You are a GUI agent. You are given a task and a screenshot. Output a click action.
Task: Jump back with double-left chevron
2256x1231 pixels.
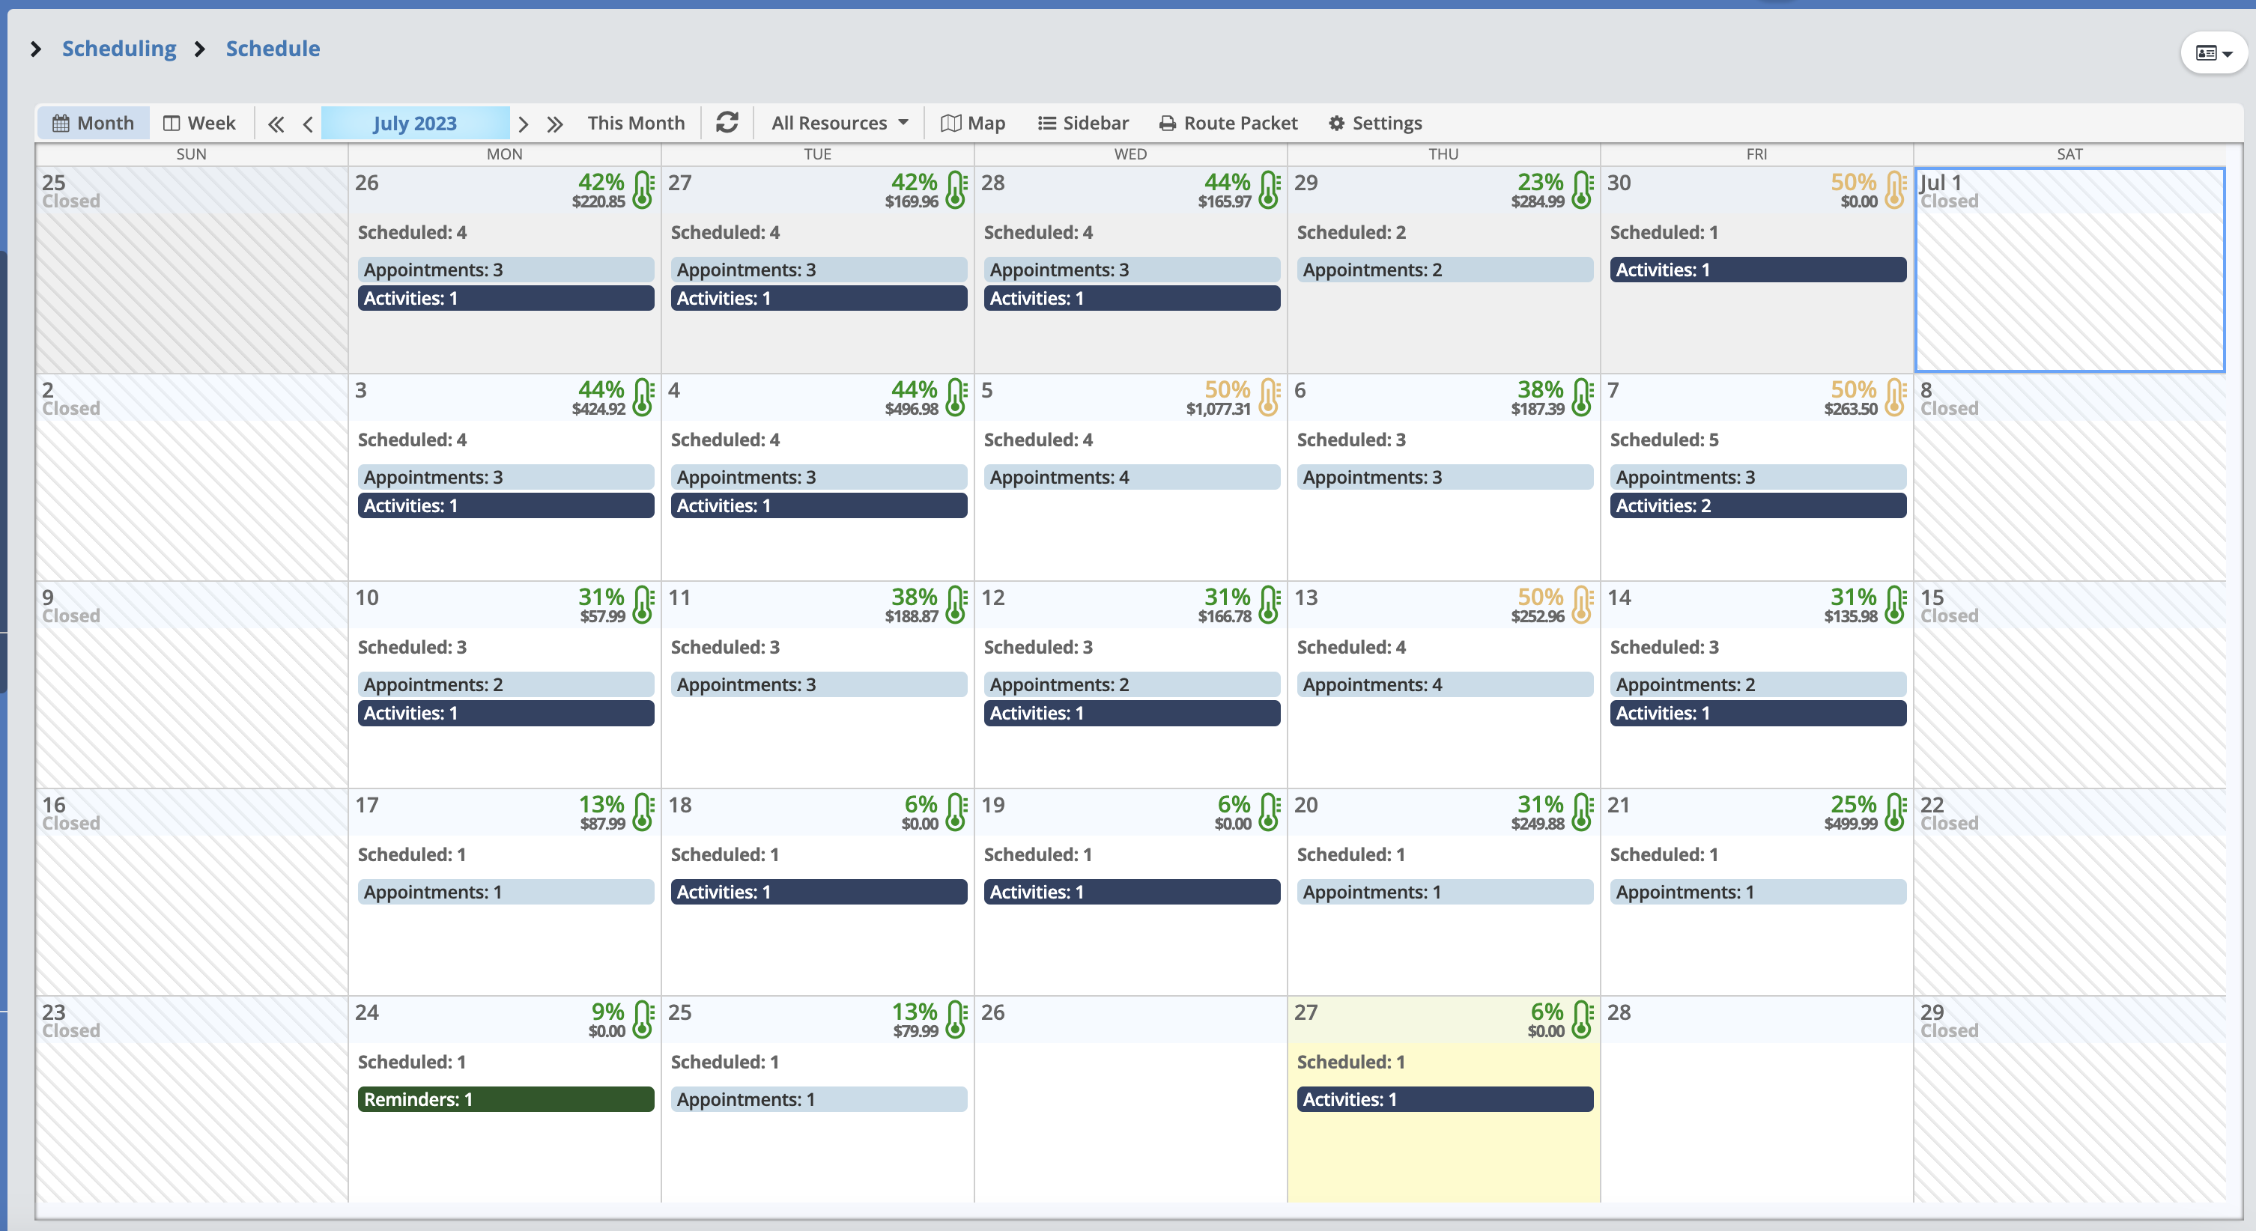[x=276, y=124]
